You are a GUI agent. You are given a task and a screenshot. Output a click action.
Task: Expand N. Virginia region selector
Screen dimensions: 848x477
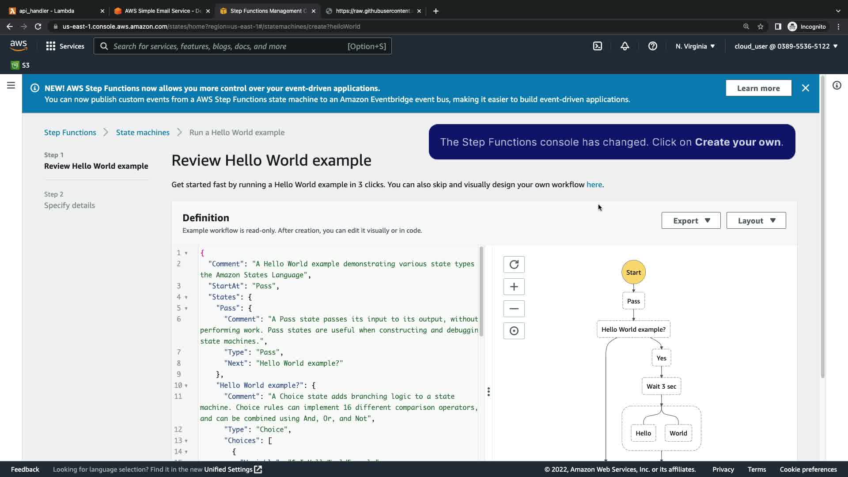click(695, 46)
